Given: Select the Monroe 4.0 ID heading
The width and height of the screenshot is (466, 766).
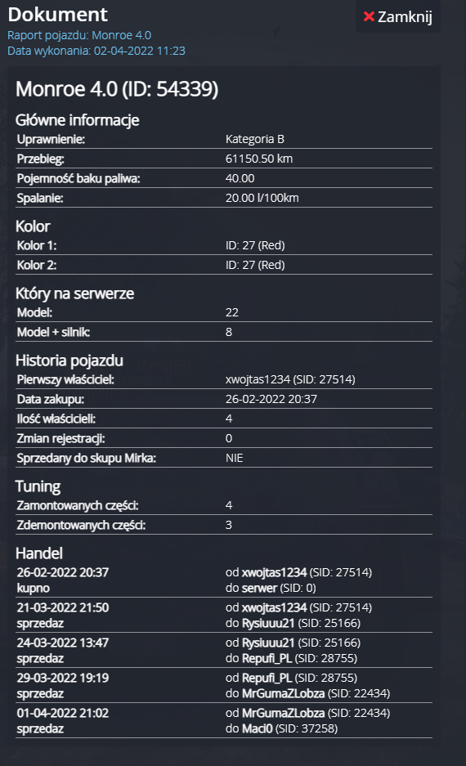Looking at the screenshot, I should coord(117,89).
